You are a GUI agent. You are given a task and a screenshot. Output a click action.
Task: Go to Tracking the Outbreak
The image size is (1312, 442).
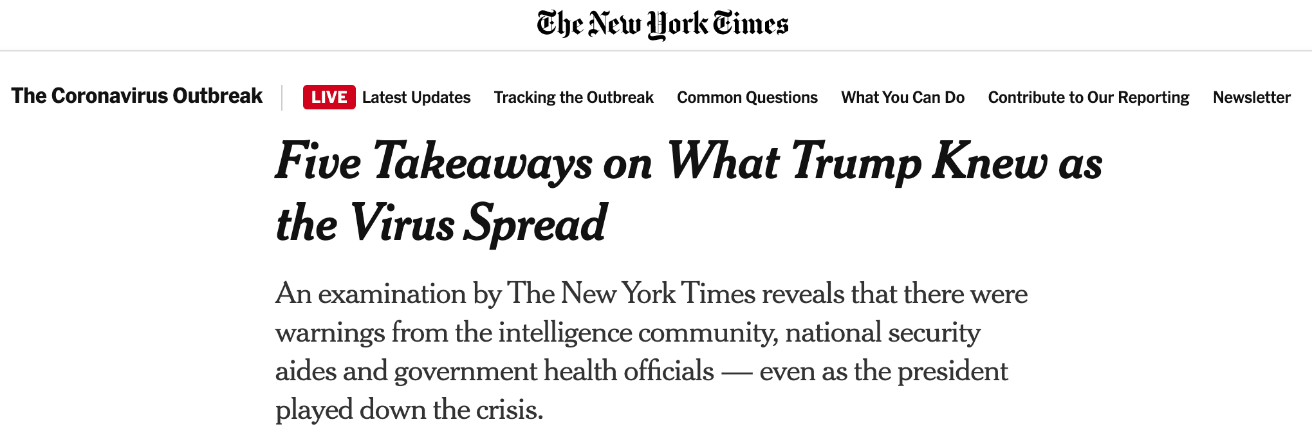tap(573, 97)
